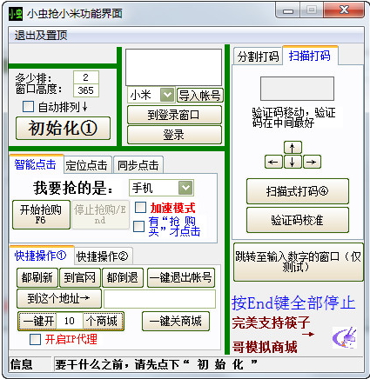Toggle 加速模式 checkbox
This screenshot has height=379, width=370.
[x=141, y=208]
